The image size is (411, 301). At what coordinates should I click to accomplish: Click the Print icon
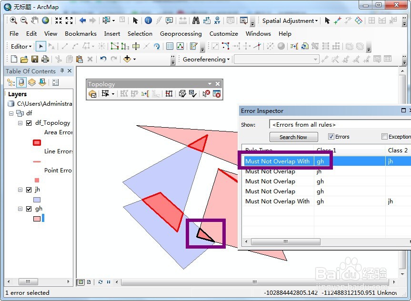[45, 59]
